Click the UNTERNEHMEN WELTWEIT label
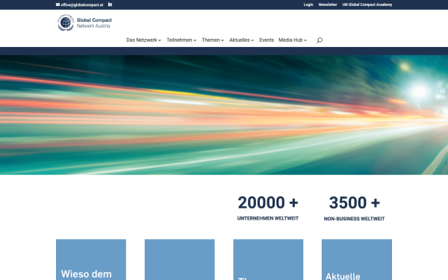 (268, 218)
